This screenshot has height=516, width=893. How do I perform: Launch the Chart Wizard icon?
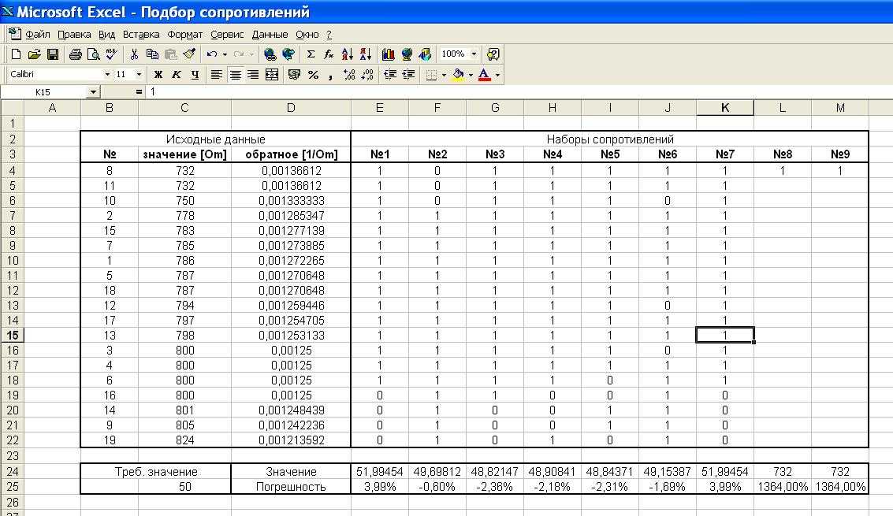388,54
